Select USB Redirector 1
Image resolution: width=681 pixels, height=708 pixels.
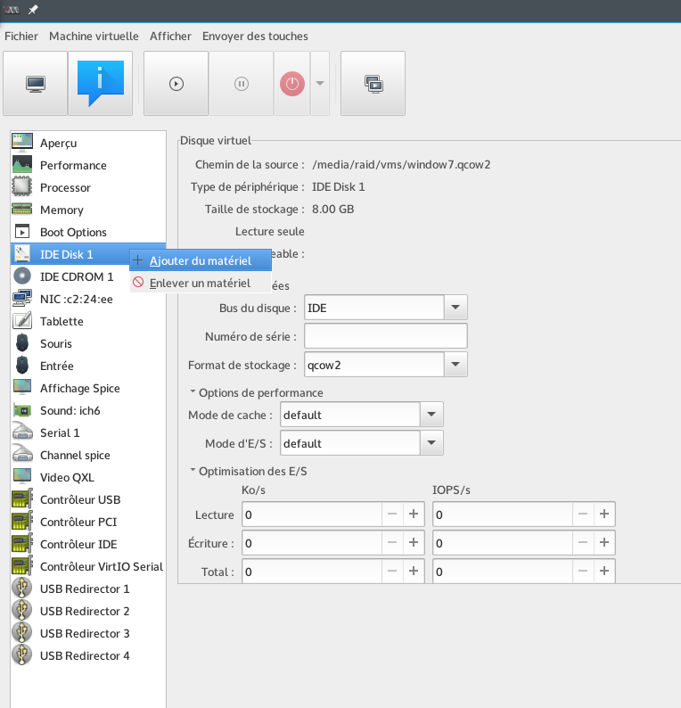click(88, 589)
